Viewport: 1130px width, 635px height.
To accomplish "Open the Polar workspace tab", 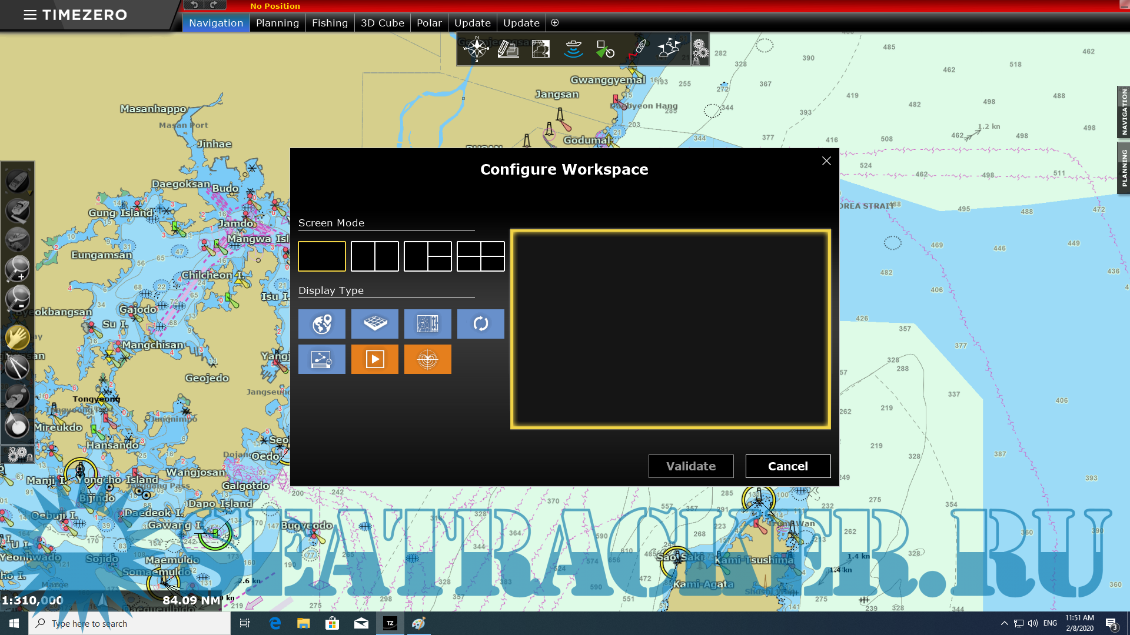I will (429, 23).
